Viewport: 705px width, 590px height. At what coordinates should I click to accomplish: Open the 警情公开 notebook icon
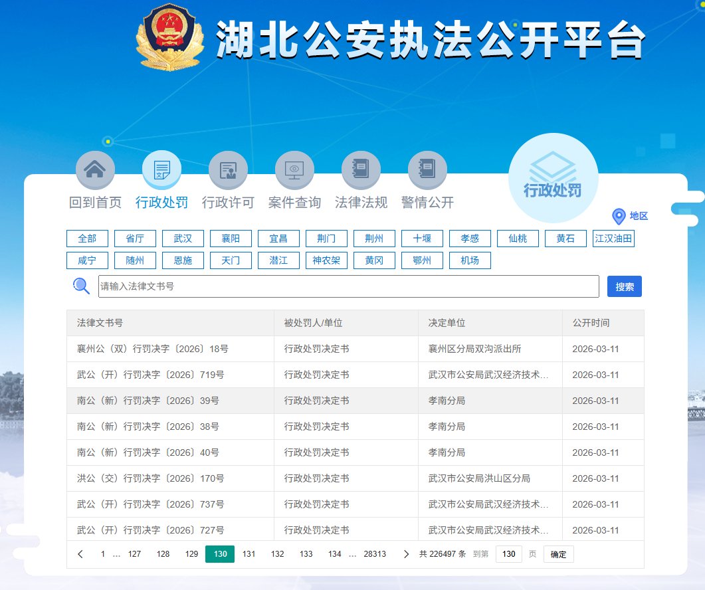(x=427, y=169)
